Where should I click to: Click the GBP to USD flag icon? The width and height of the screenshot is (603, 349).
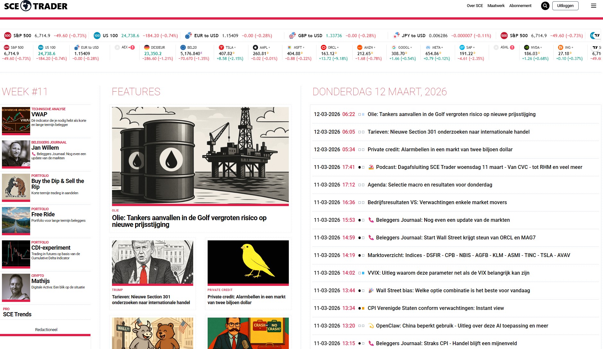click(x=292, y=36)
